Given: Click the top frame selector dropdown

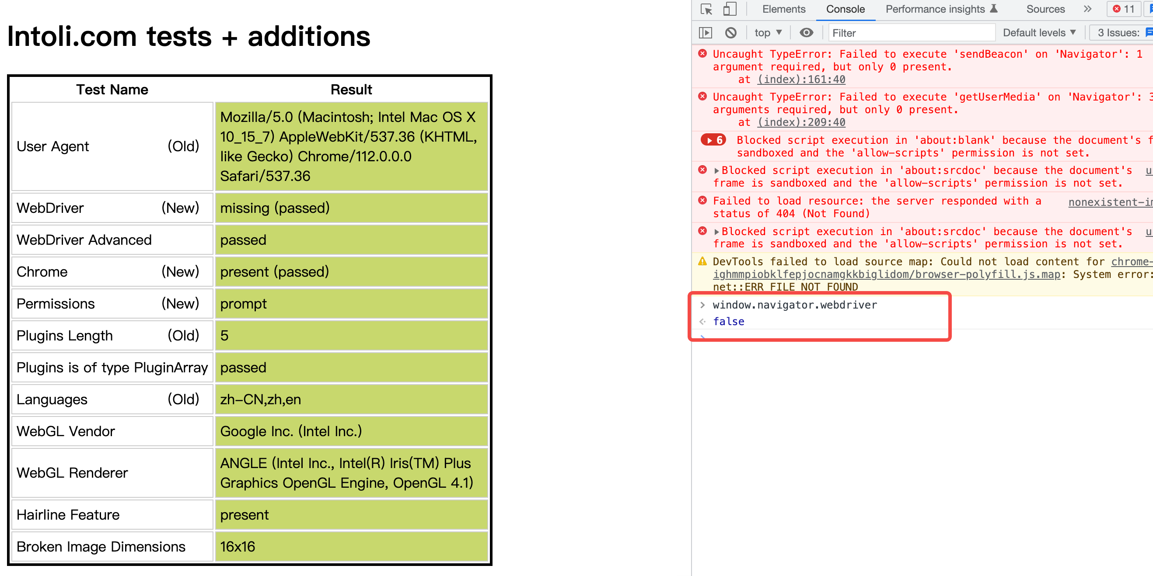Looking at the screenshot, I should pos(767,34).
